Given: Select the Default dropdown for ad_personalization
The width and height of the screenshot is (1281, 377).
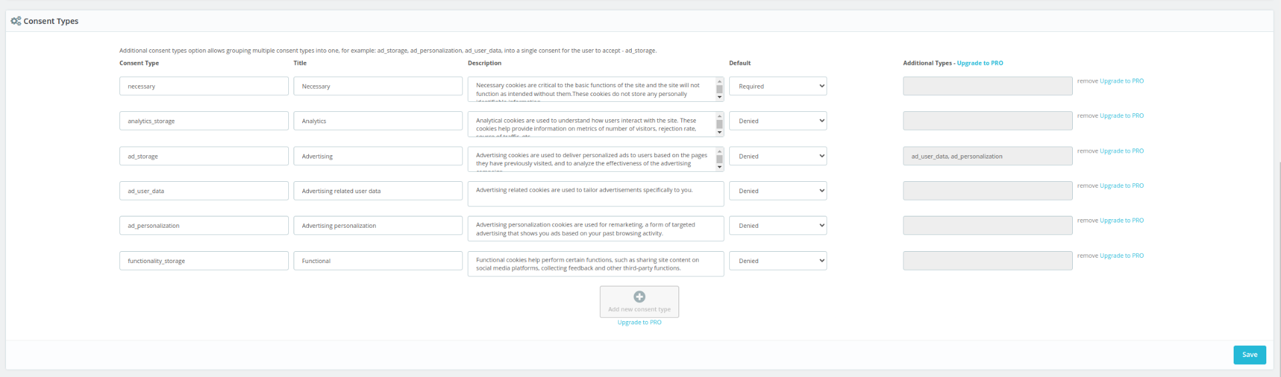Looking at the screenshot, I should point(777,226).
